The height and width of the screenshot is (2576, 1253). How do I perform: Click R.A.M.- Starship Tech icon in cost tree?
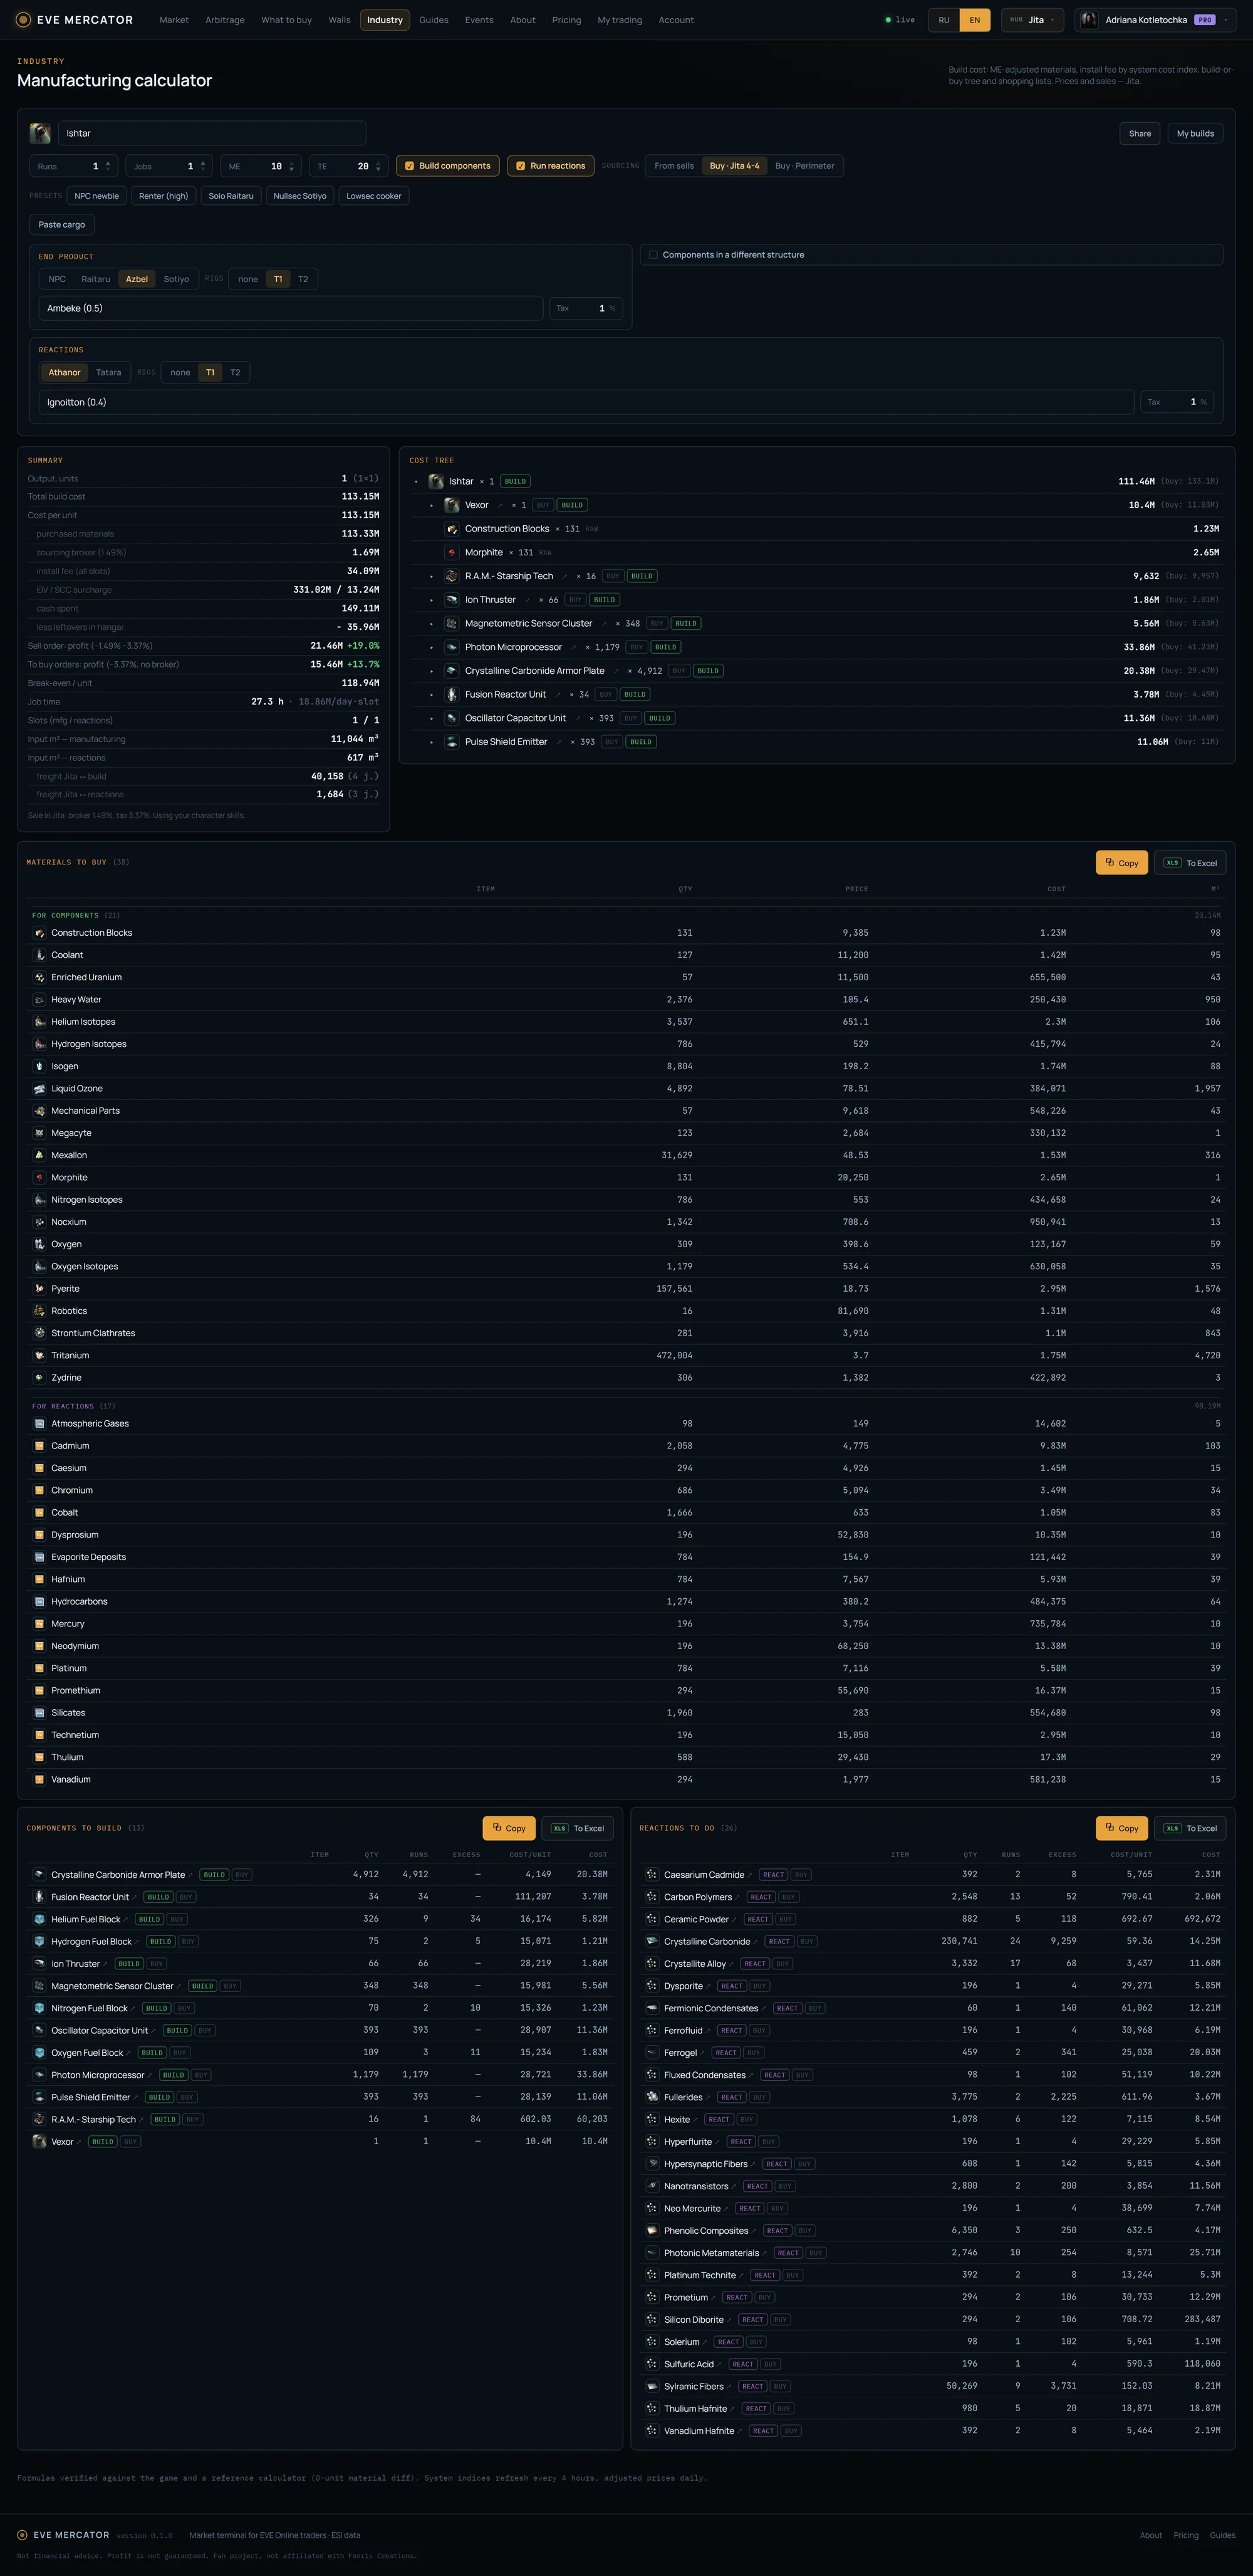(452, 576)
